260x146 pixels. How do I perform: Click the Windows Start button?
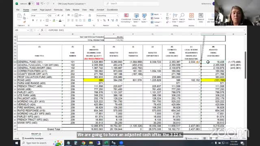tap(17, 143)
